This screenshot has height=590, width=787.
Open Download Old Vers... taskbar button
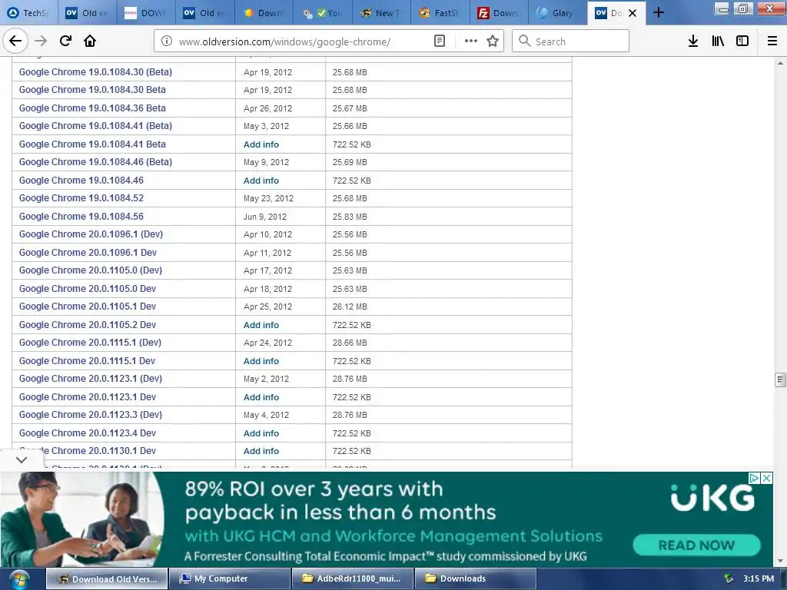click(106, 579)
